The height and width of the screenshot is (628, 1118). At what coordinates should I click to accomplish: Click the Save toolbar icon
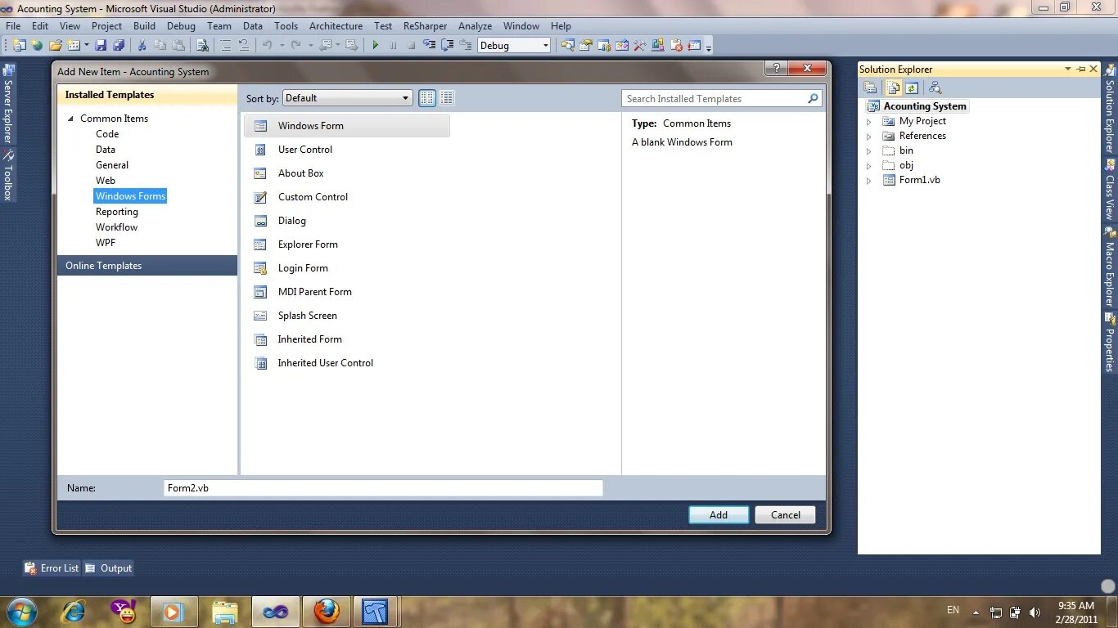pos(101,46)
